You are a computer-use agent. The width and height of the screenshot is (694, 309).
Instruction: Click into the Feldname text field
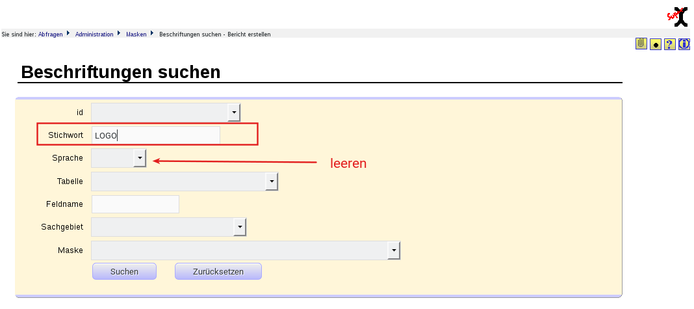[135, 204]
